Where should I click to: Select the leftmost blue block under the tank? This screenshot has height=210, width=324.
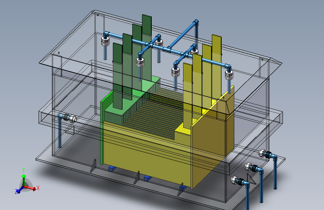pos(112,169)
